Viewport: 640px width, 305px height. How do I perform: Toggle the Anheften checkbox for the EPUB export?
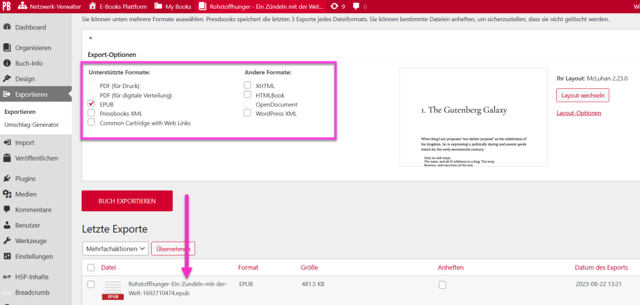coord(442,285)
